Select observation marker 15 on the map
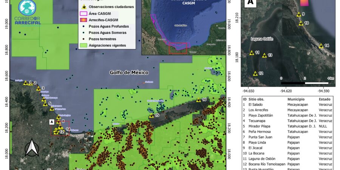Viewport: 340px width, 170px height. click(x=151, y=115)
